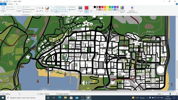The width and height of the screenshot is (178, 100).
Task: Select the Color picker eyedropper tool
Action: tap(40, 11)
